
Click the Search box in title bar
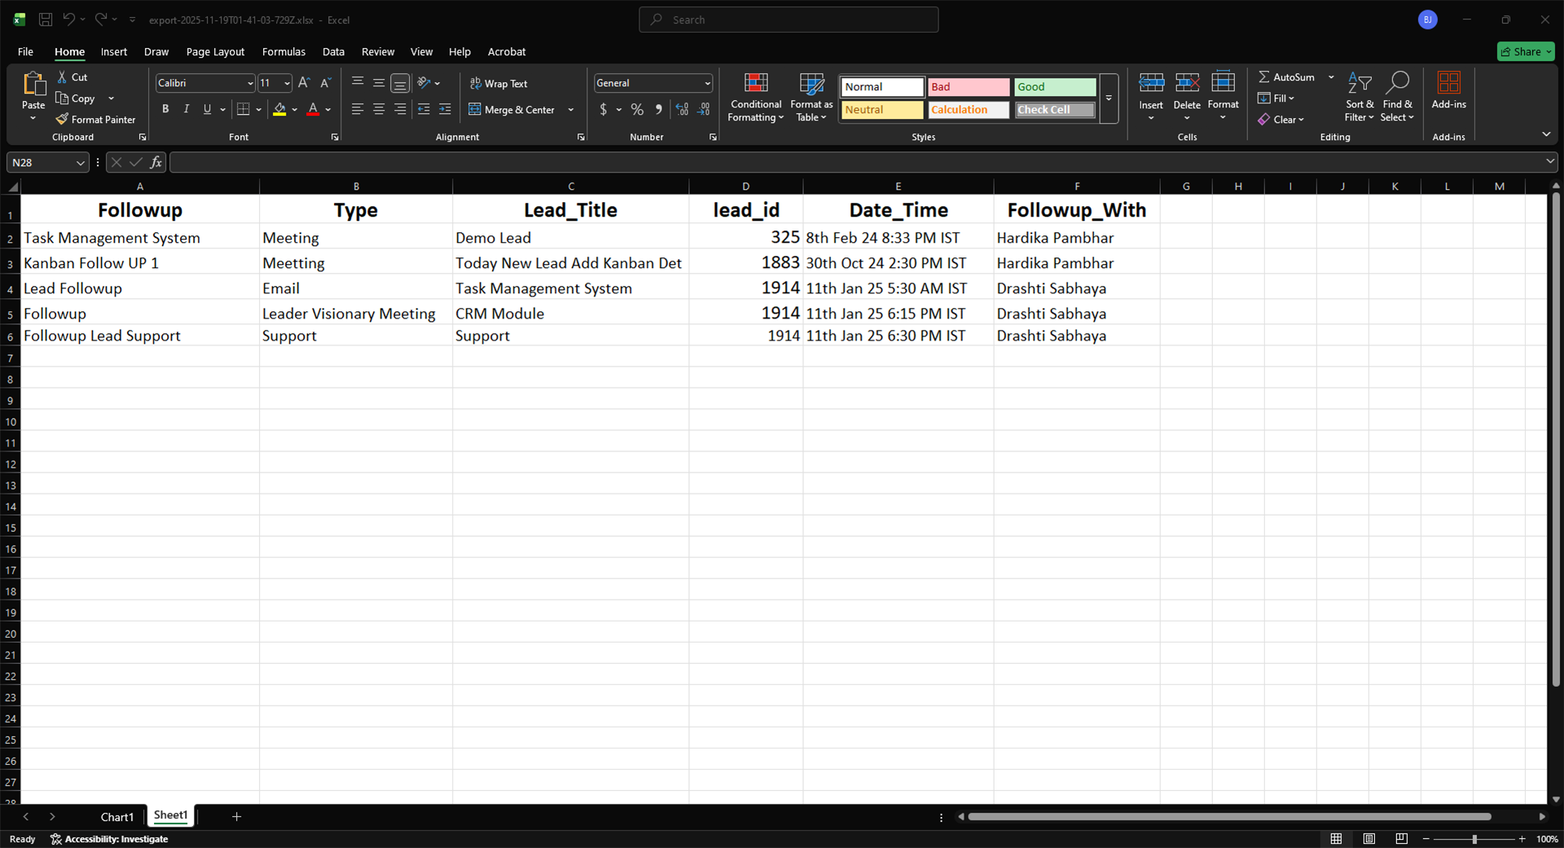point(789,20)
